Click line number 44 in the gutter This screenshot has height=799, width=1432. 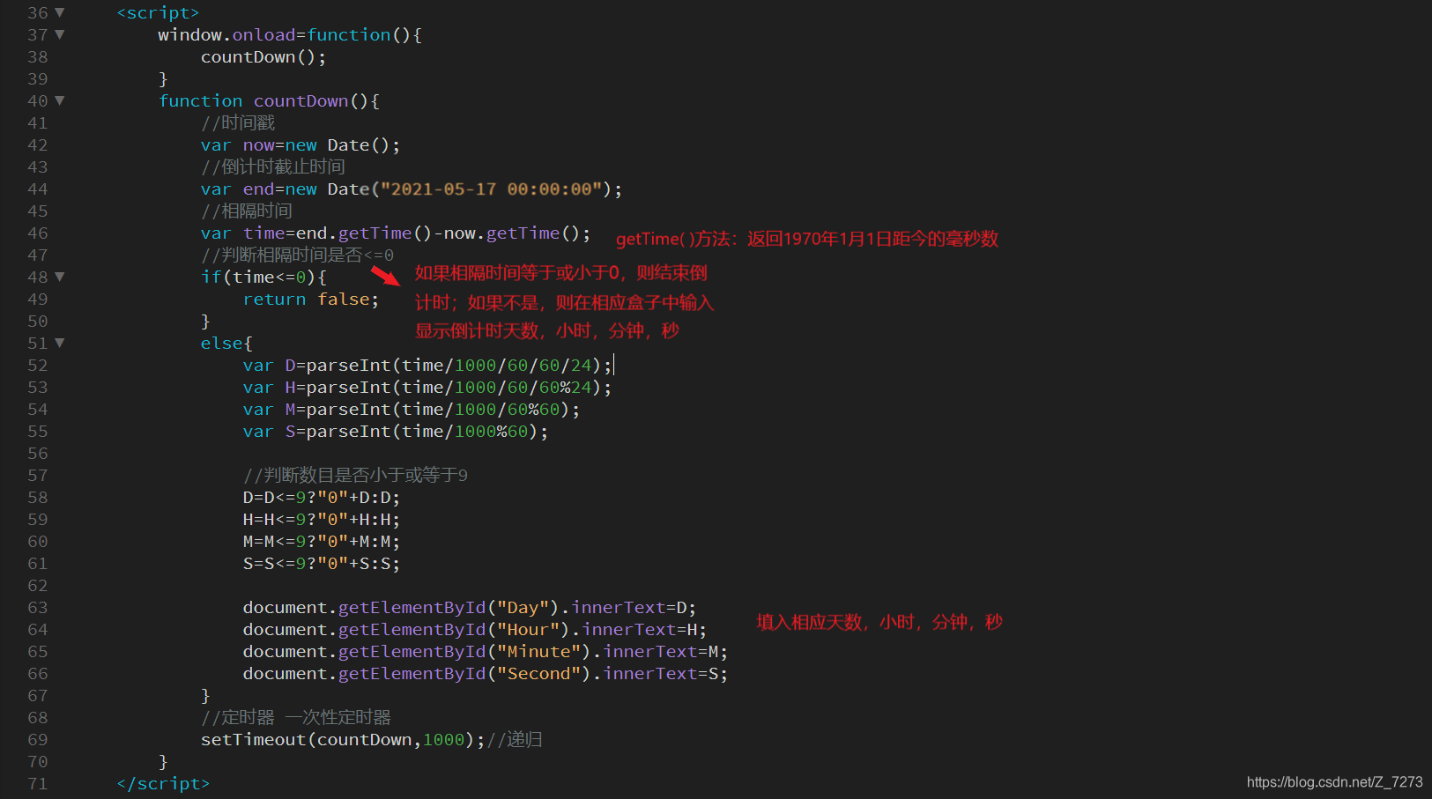[x=38, y=189]
